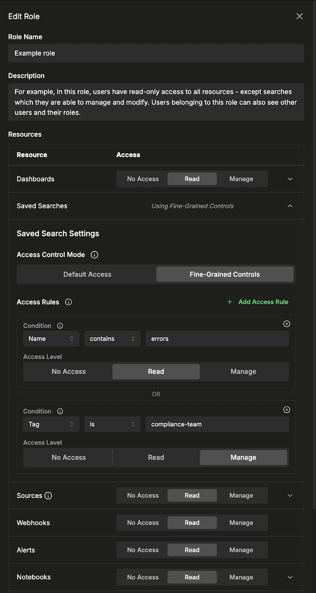Select Fine-Grained Controls mode
Image resolution: width=316 pixels, height=593 pixels.
pyautogui.click(x=224, y=275)
